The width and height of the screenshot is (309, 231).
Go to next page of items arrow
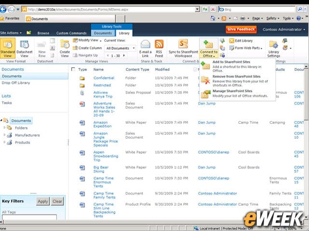124,55
